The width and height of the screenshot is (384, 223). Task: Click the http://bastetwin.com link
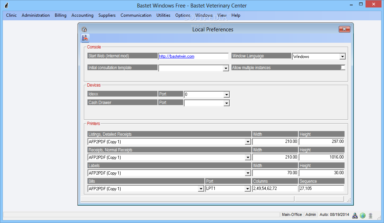[x=177, y=56]
